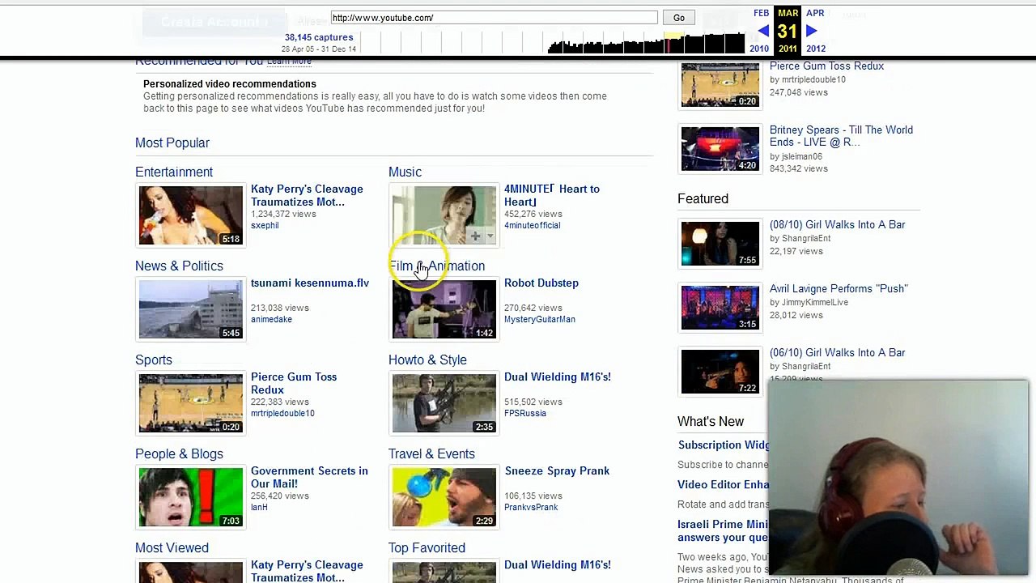1036x583 pixels.
Task: Select FEB month in Wayback toolbar
Action: pyautogui.click(x=761, y=13)
